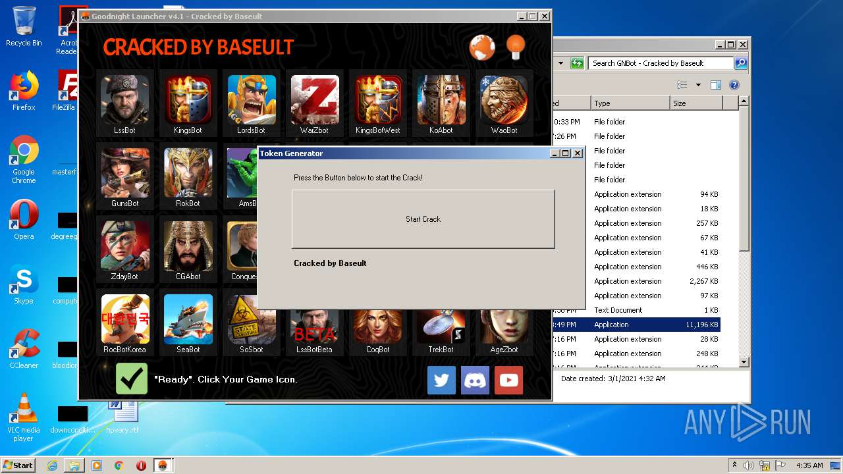Image resolution: width=843 pixels, height=474 pixels.
Task: Click the green Ready checkmark icon
Action: tap(132, 379)
